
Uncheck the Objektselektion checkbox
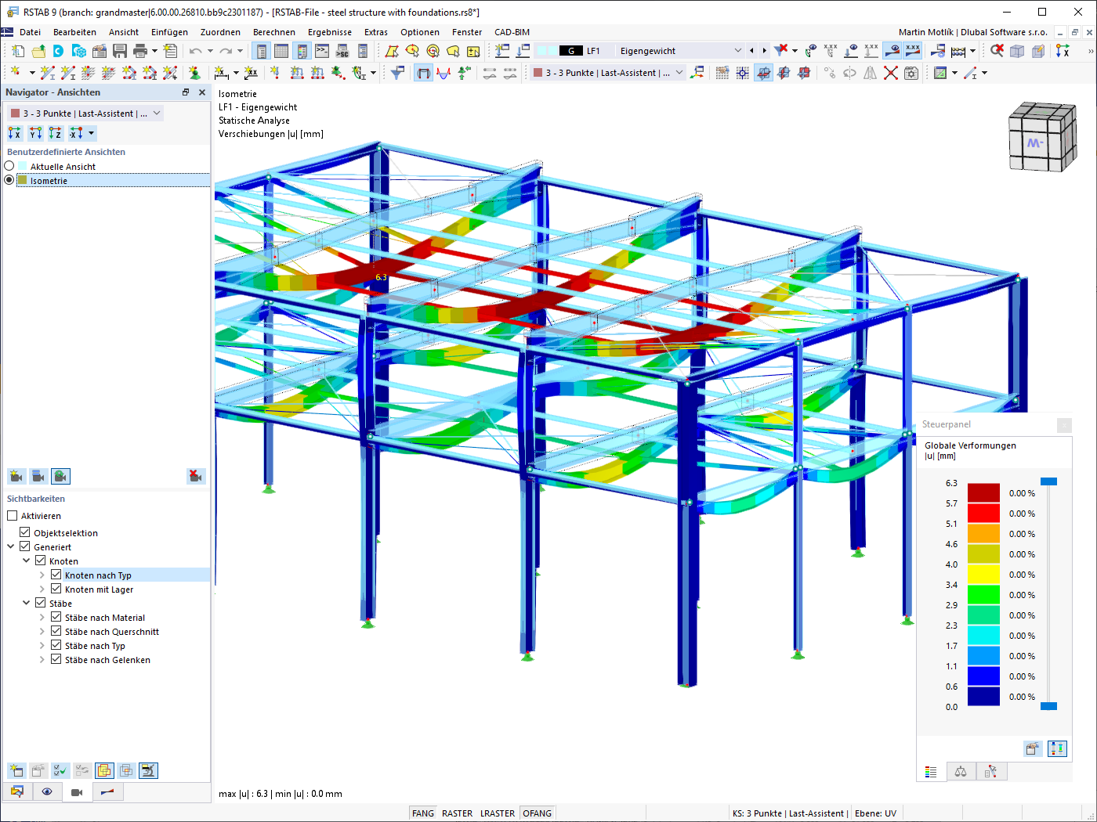click(24, 532)
